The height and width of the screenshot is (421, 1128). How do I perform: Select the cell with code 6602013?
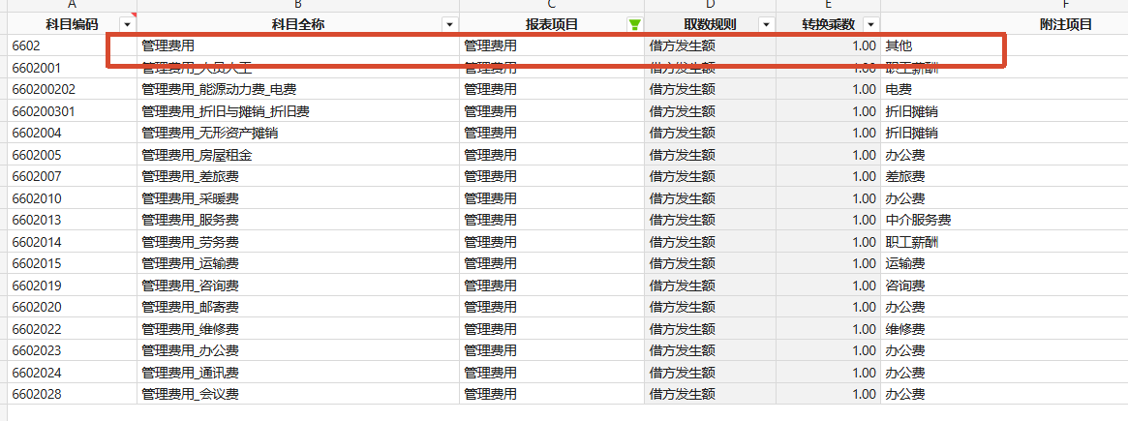click(72, 221)
